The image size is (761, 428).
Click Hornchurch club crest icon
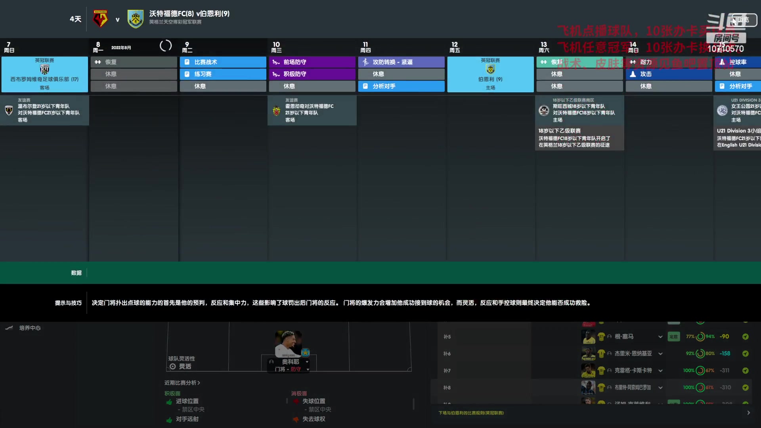pyautogui.click(x=276, y=111)
